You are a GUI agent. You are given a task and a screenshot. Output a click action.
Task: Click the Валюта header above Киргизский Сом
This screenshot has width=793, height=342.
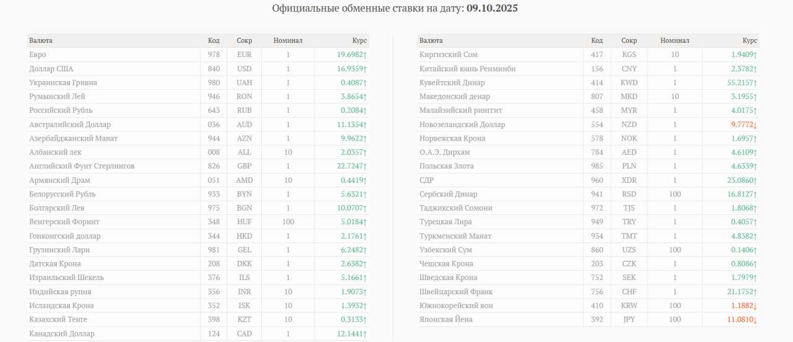point(431,40)
